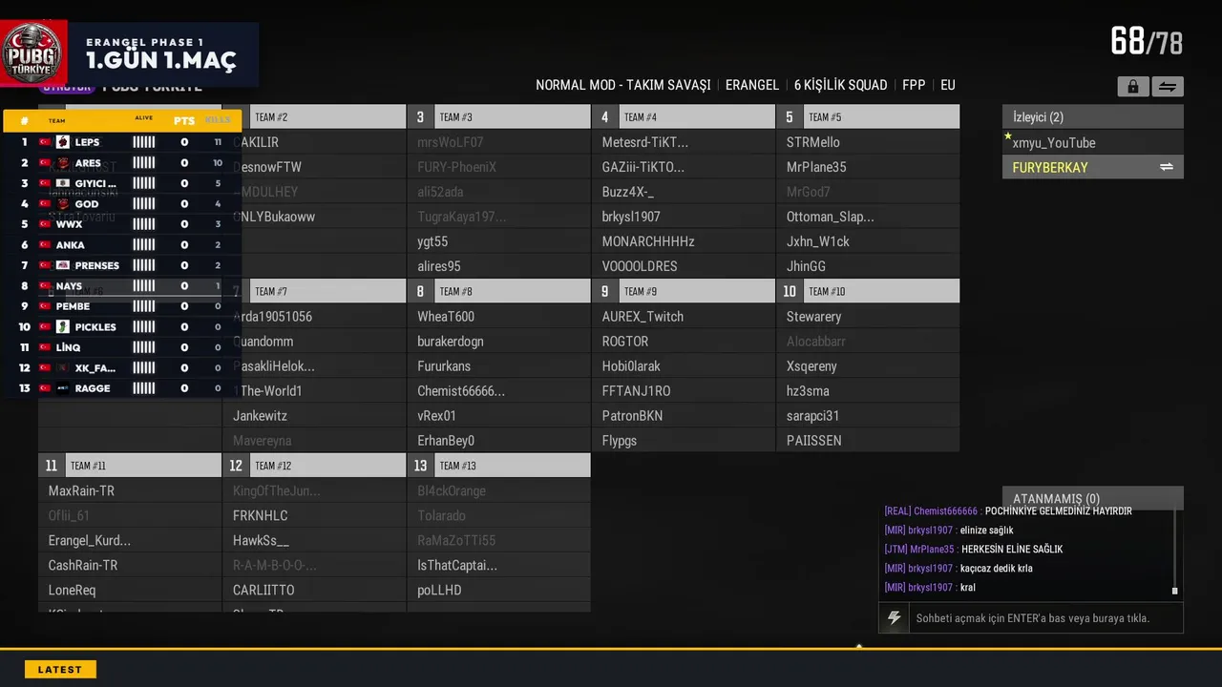
Task: Click the chat scrollbar handle
Action: point(1174,591)
